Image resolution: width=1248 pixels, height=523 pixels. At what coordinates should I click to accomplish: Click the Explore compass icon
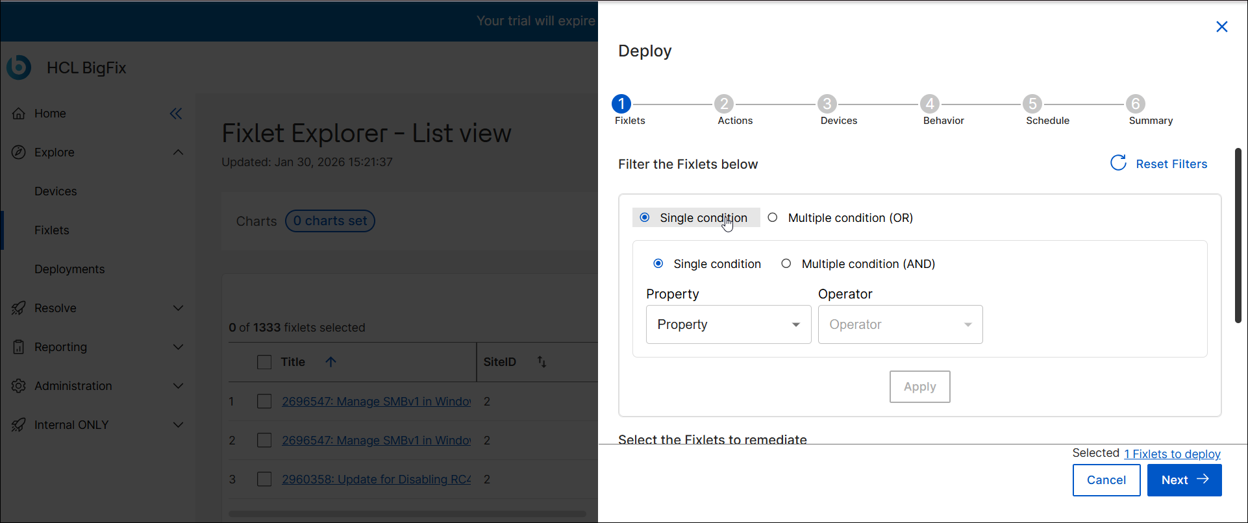[19, 152]
